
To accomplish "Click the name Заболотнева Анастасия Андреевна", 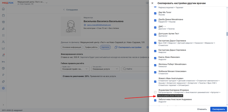I will tap(175, 100).
